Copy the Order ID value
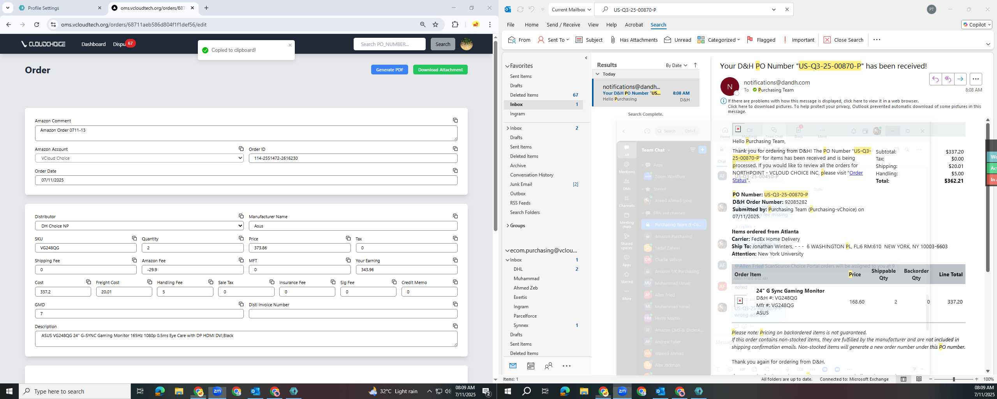The width and height of the screenshot is (997, 399). [x=455, y=149]
